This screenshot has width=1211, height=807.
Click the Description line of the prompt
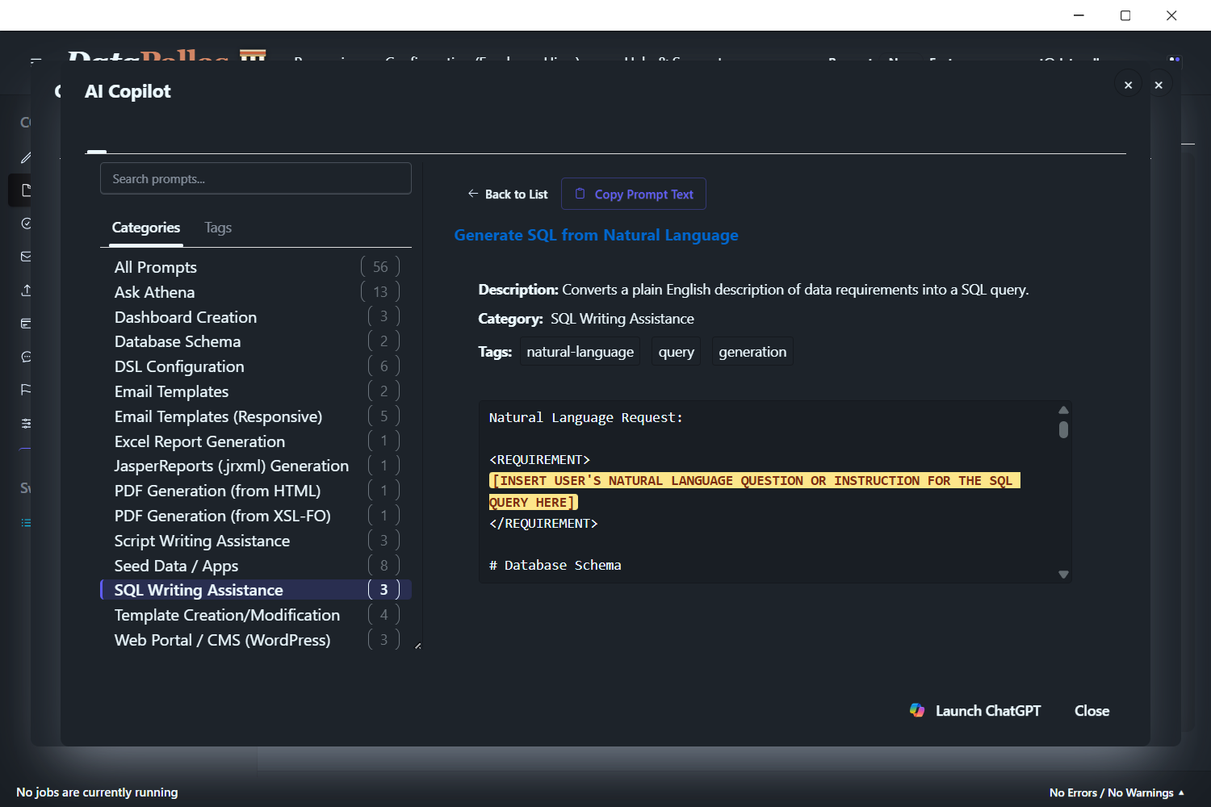coord(753,290)
